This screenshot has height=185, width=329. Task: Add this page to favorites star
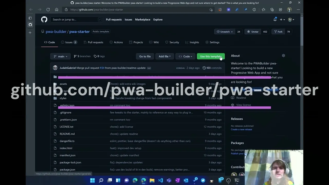211,10
